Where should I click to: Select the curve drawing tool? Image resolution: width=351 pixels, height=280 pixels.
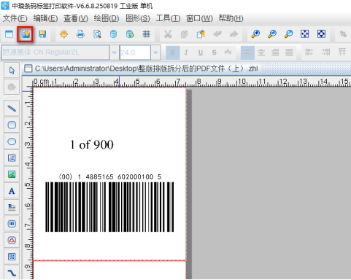(x=12, y=273)
